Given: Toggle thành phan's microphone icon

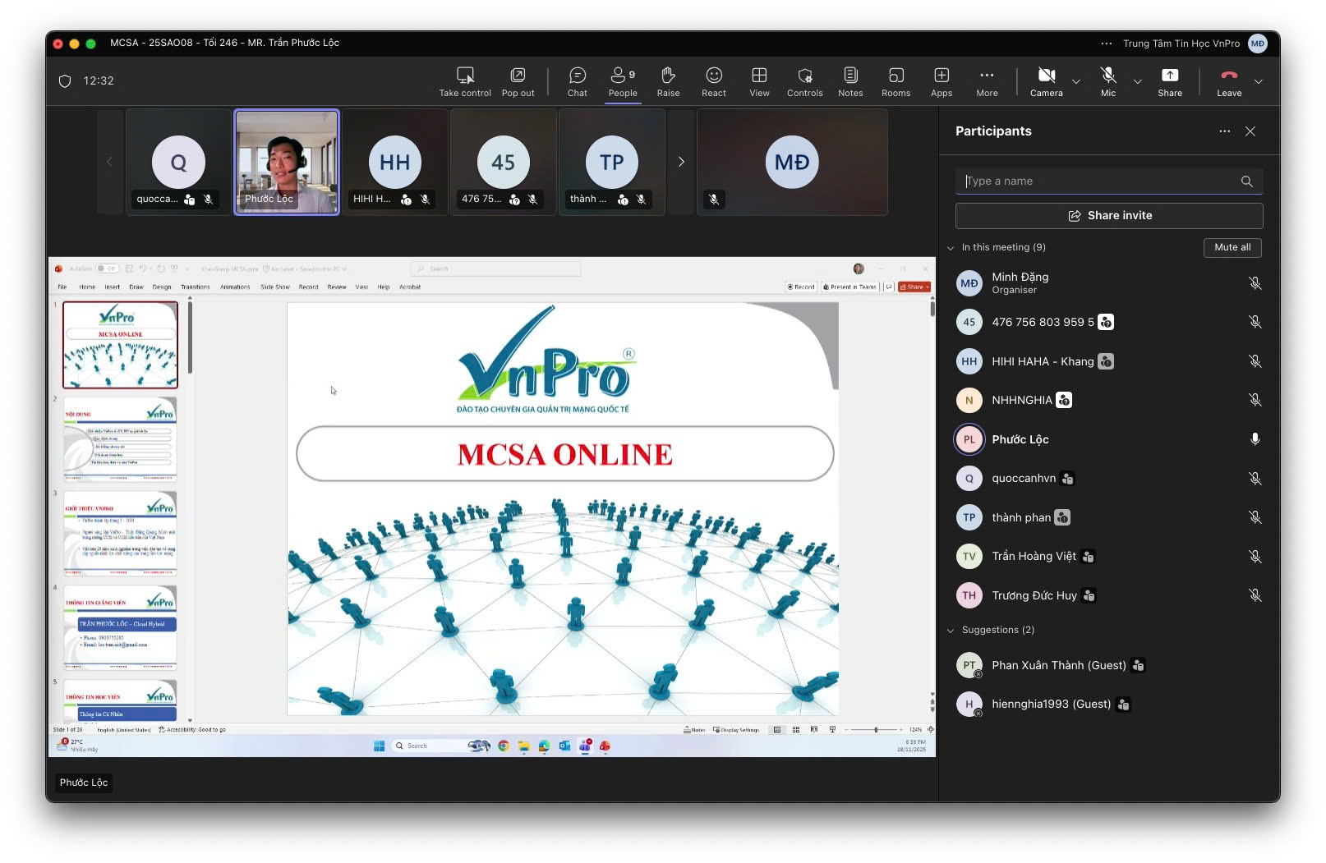Looking at the screenshot, I should click(x=1255, y=517).
